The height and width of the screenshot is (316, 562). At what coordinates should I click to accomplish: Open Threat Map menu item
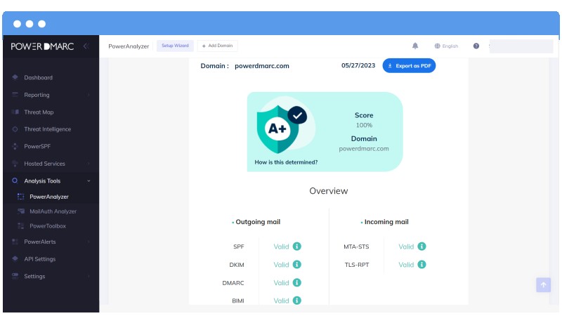[39, 112]
